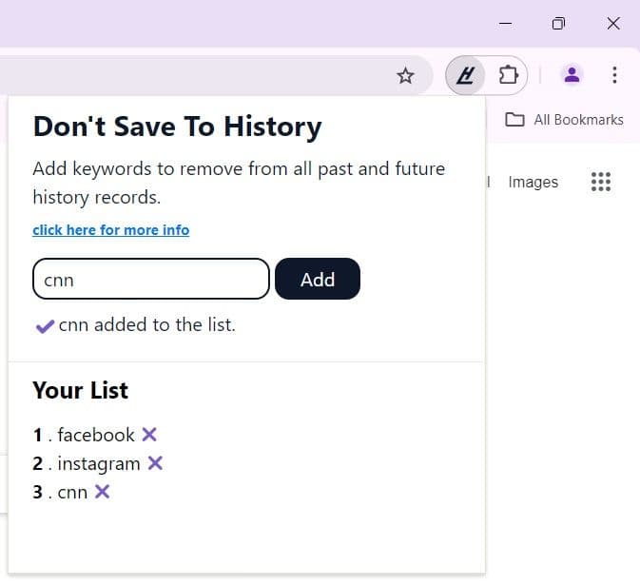Remove facebook from the keyword list

pyautogui.click(x=149, y=435)
